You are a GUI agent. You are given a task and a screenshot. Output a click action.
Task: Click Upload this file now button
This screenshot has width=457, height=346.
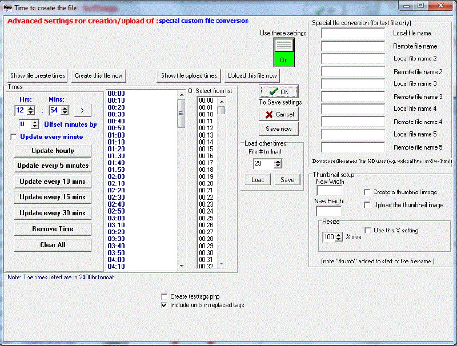(x=252, y=76)
